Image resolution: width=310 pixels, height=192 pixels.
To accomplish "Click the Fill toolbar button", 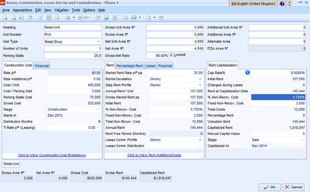I will 84,18.
